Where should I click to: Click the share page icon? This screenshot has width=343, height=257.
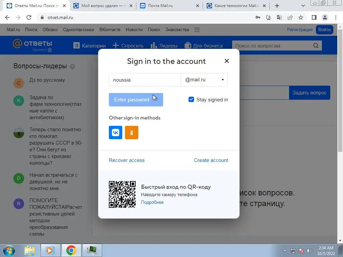[290, 17]
